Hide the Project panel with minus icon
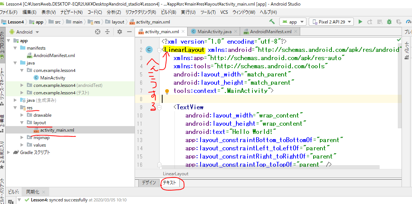Viewport: 412px width, 204px height. point(129,32)
